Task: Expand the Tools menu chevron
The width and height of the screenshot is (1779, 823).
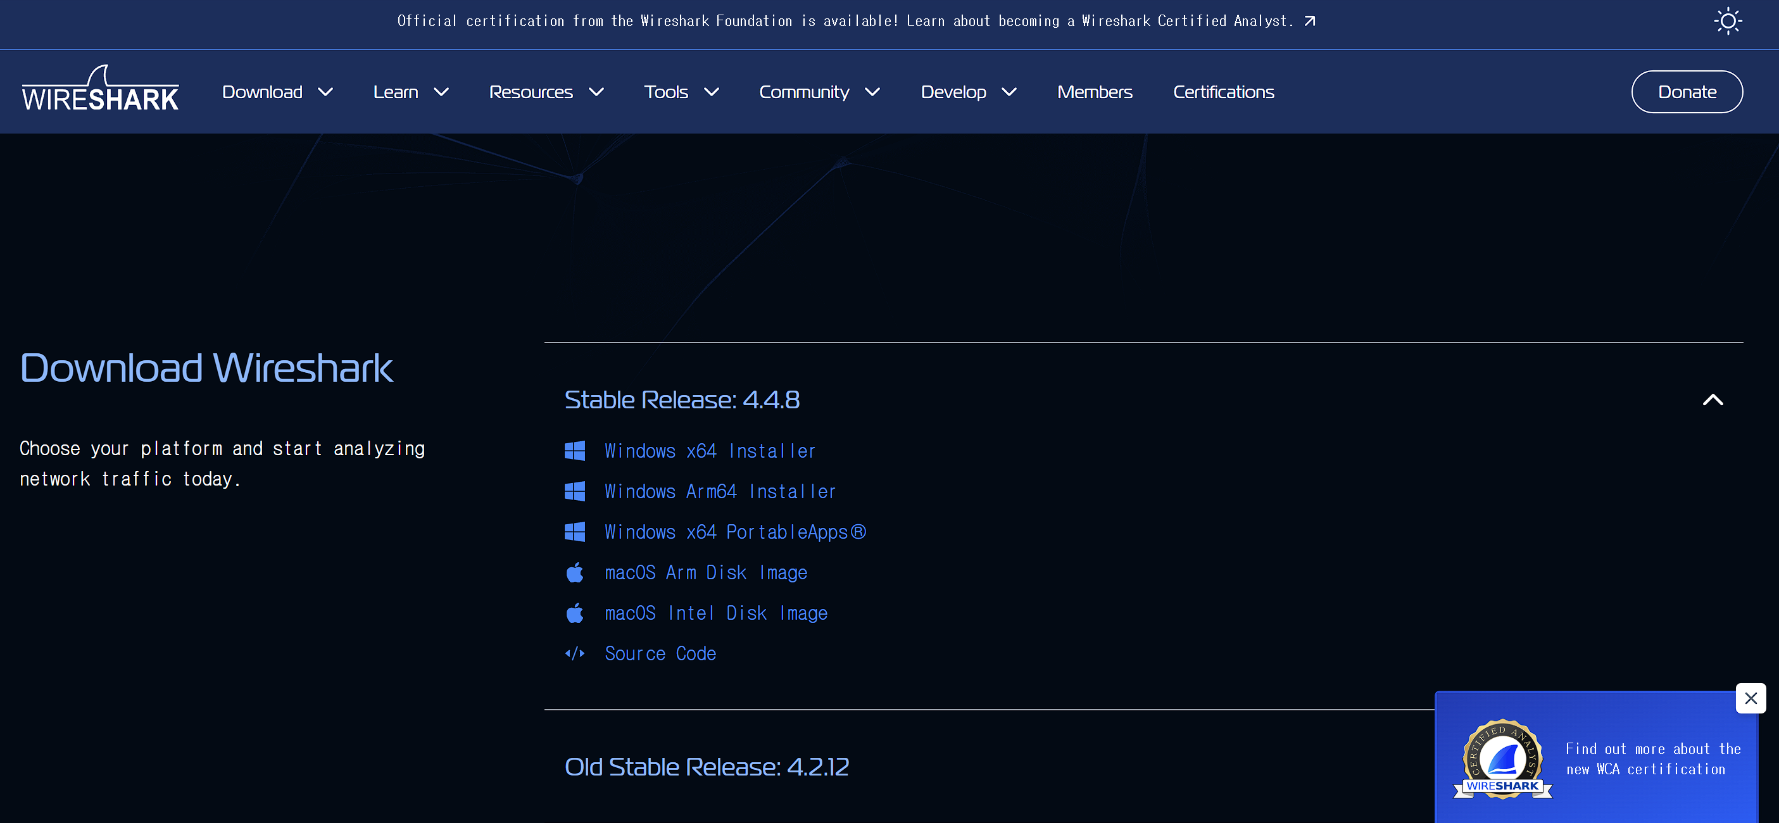Action: point(712,92)
